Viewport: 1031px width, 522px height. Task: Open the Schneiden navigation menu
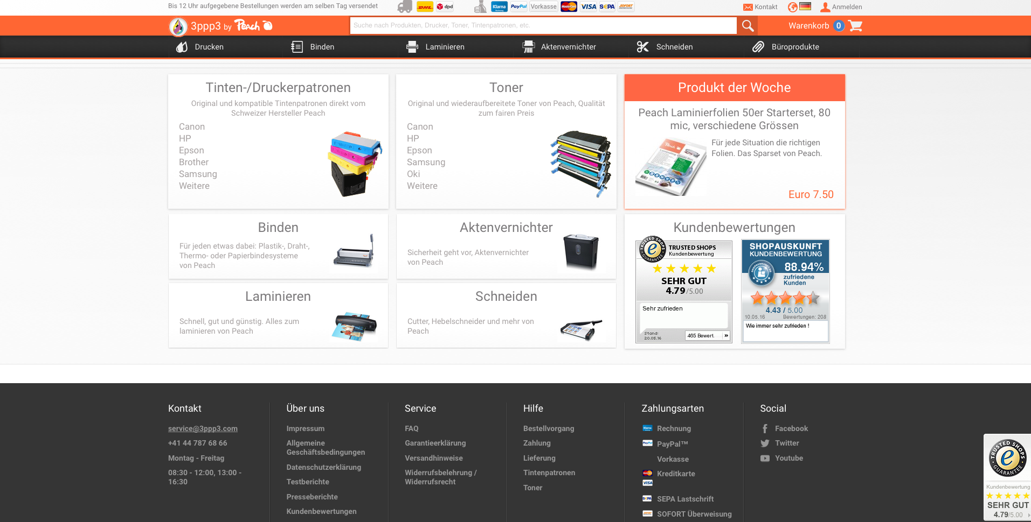coord(665,47)
